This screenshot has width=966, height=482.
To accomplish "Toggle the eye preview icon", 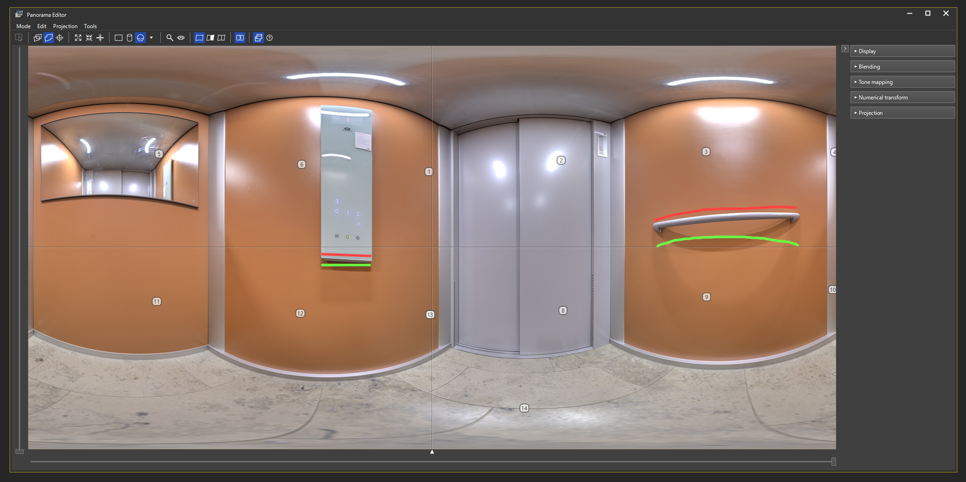I will coord(181,38).
